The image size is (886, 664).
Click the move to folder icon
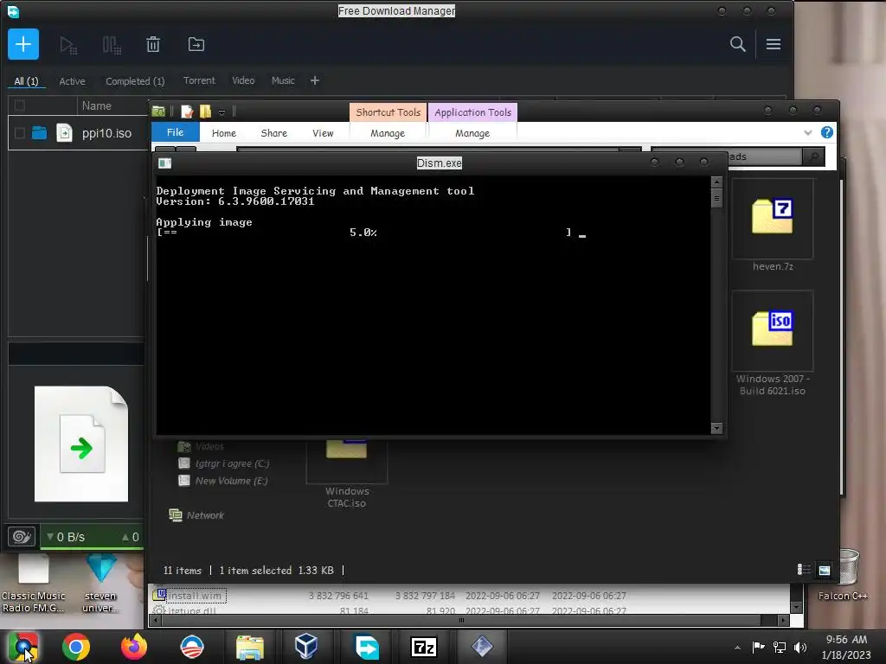click(x=196, y=44)
